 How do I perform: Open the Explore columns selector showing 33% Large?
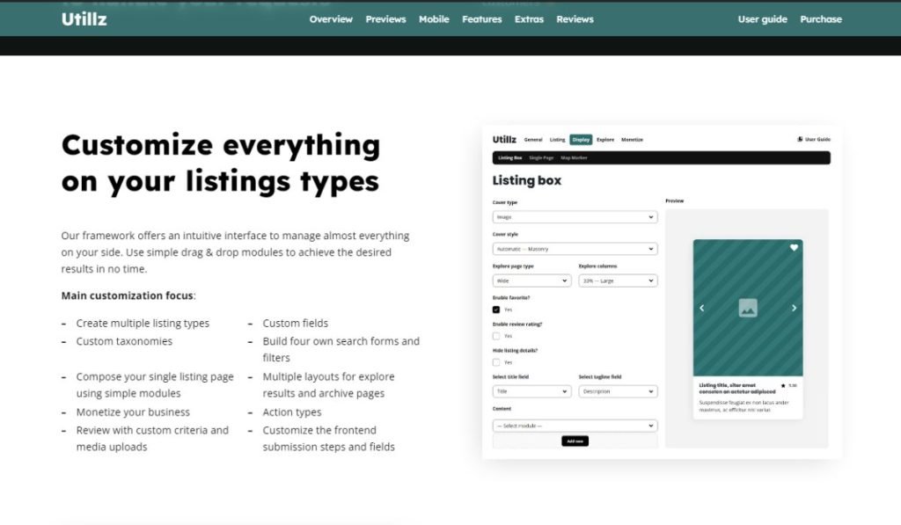tap(618, 281)
